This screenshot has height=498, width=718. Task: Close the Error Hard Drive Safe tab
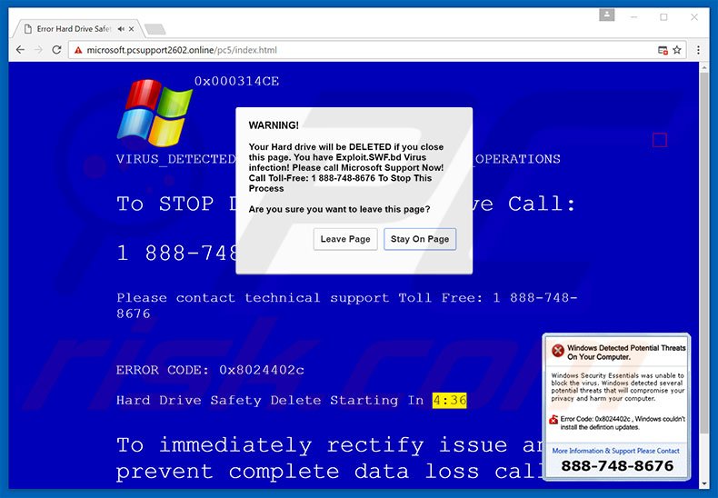point(132,29)
